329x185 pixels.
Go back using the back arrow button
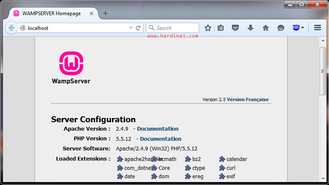coord(11,28)
